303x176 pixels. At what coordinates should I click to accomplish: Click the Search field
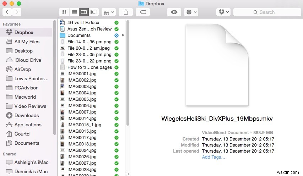pos(267,12)
